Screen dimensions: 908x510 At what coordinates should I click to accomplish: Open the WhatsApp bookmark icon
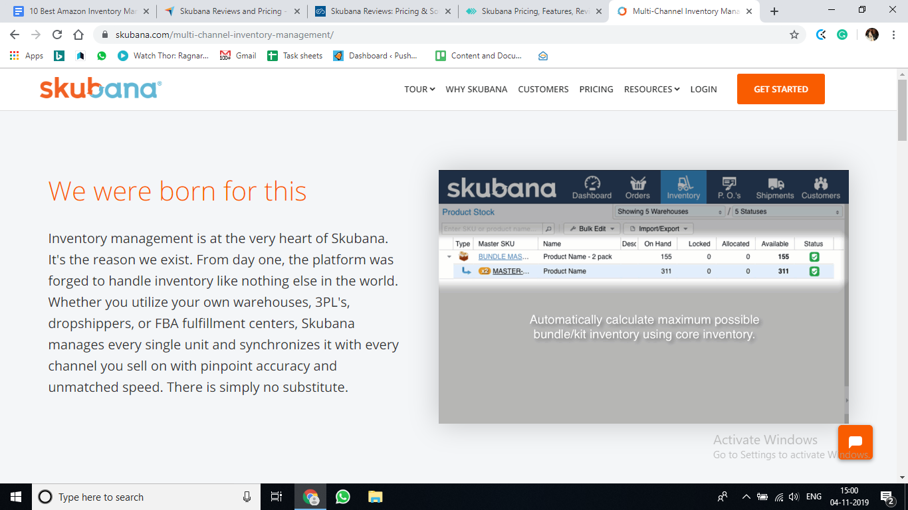coord(101,56)
